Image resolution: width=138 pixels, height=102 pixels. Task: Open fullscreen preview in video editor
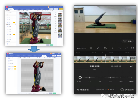tap(133, 48)
